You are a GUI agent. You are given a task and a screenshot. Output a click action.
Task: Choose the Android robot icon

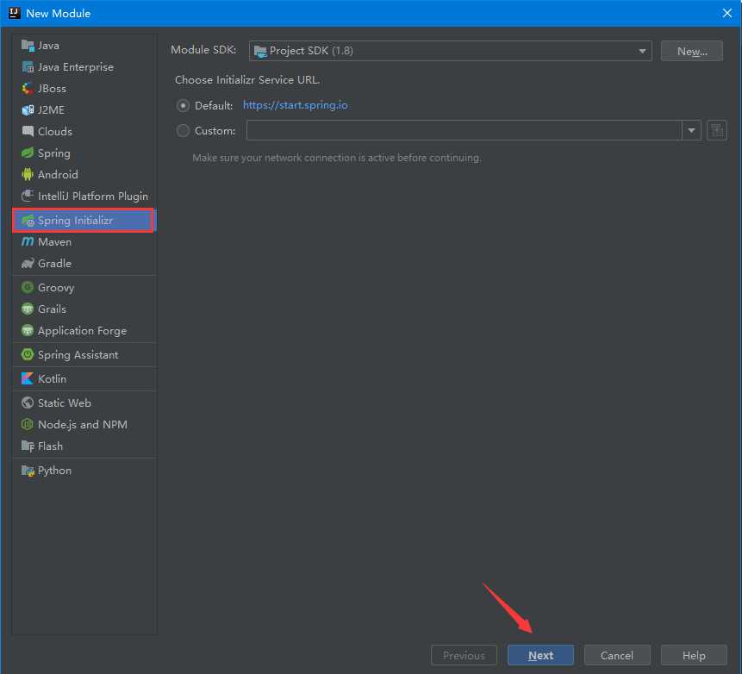tap(28, 174)
